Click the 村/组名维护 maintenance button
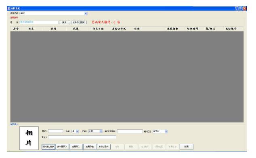This screenshot has width=256, height=158. tap(48, 147)
